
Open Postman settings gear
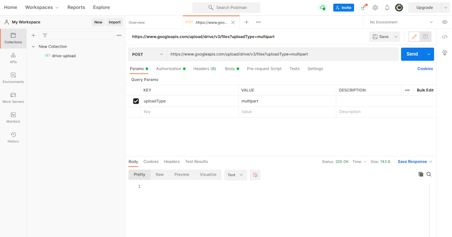pos(375,7)
